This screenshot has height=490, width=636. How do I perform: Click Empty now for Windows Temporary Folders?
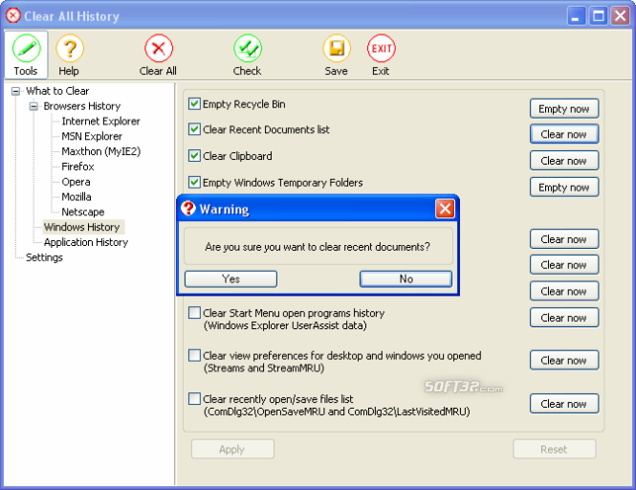pyautogui.click(x=564, y=188)
